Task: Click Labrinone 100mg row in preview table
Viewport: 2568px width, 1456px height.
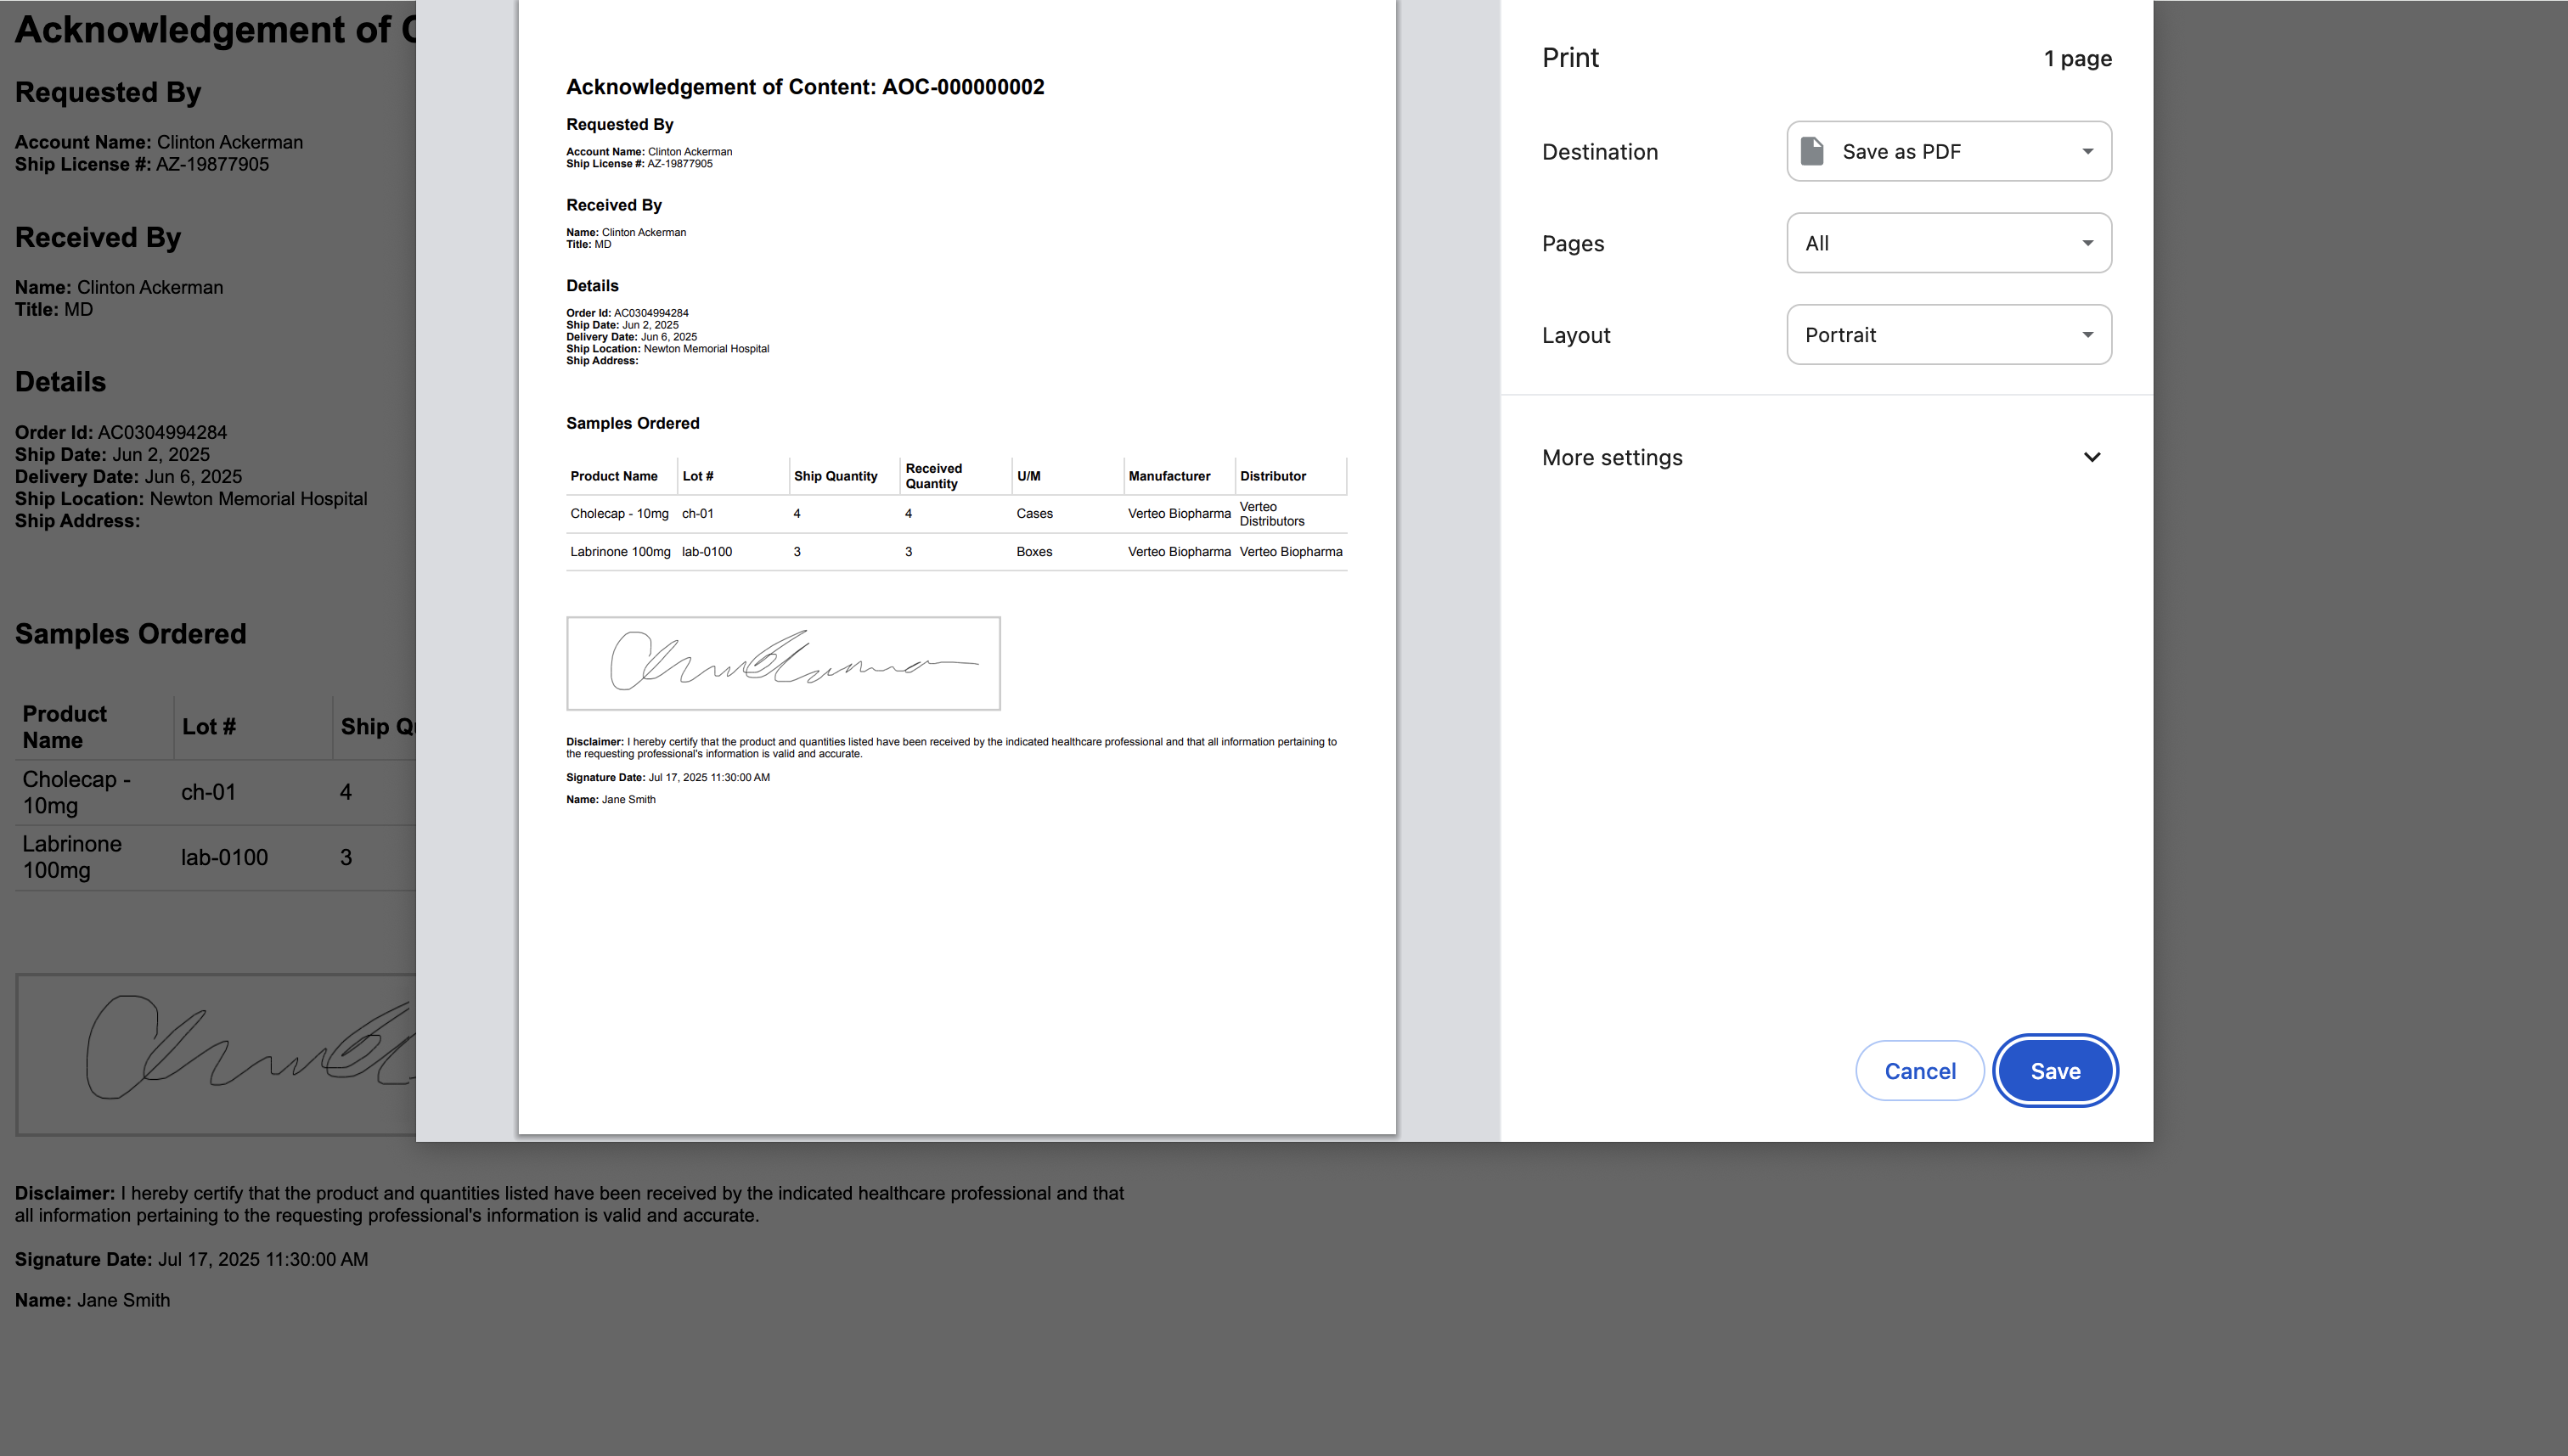Action: pyautogui.click(x=620, y=552)
